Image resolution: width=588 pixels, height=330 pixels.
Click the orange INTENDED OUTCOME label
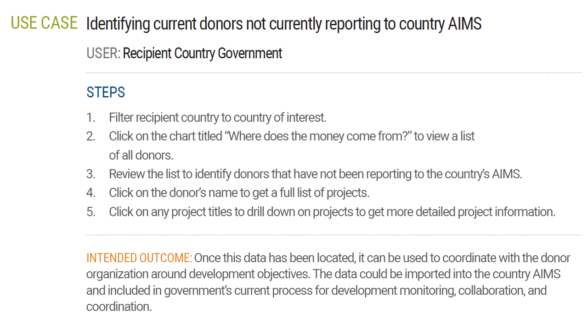pyautogui.click(x=139, y=258)
